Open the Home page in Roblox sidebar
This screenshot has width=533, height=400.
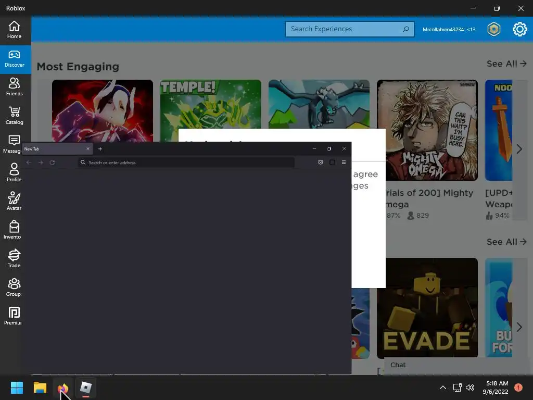point(14,30)
